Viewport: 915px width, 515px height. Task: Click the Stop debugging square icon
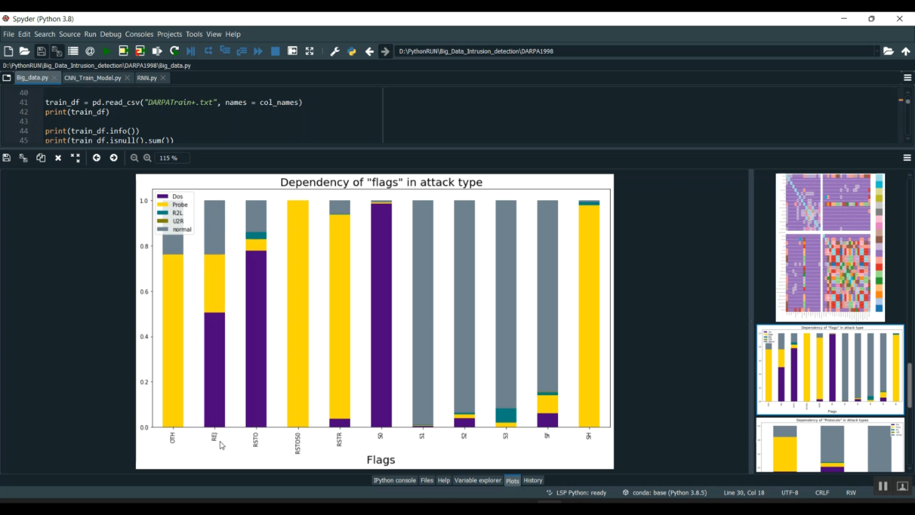pos(276,52)
